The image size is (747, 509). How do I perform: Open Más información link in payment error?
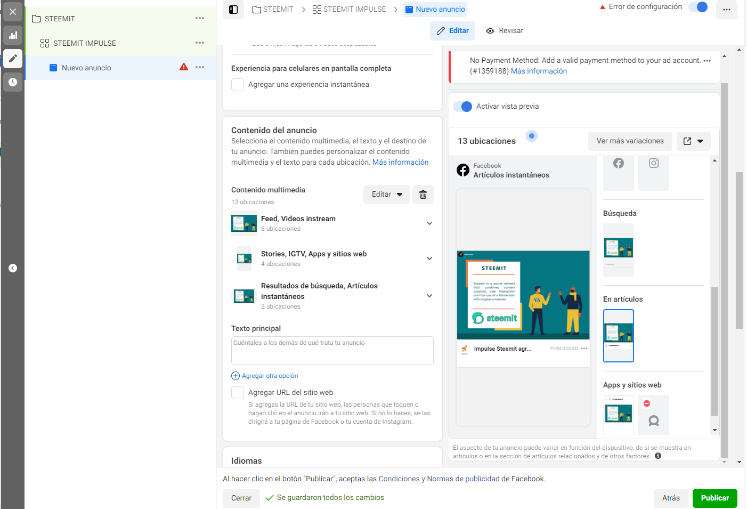(x=539, y=71)
